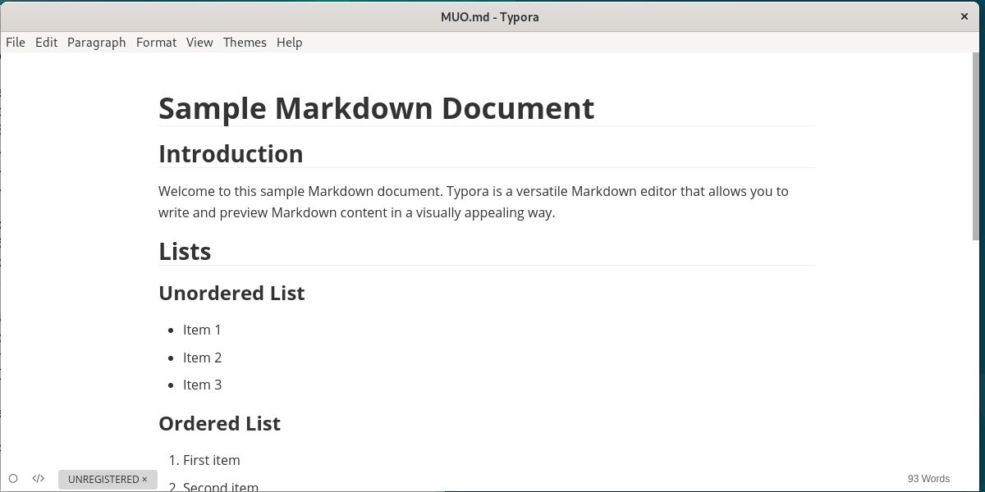Screen dimensions: 985x492
Task: Open the Themes menu
Action: point(245,42)
